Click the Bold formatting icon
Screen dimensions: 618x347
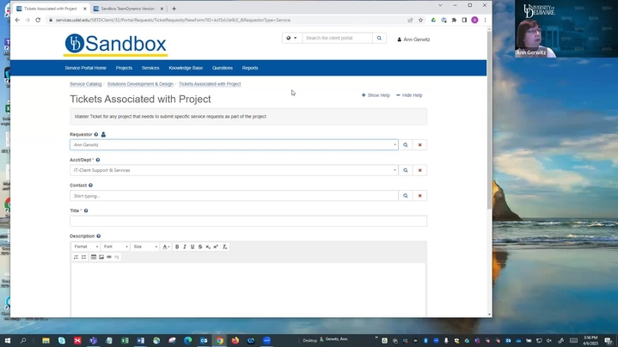pos(177,247)
